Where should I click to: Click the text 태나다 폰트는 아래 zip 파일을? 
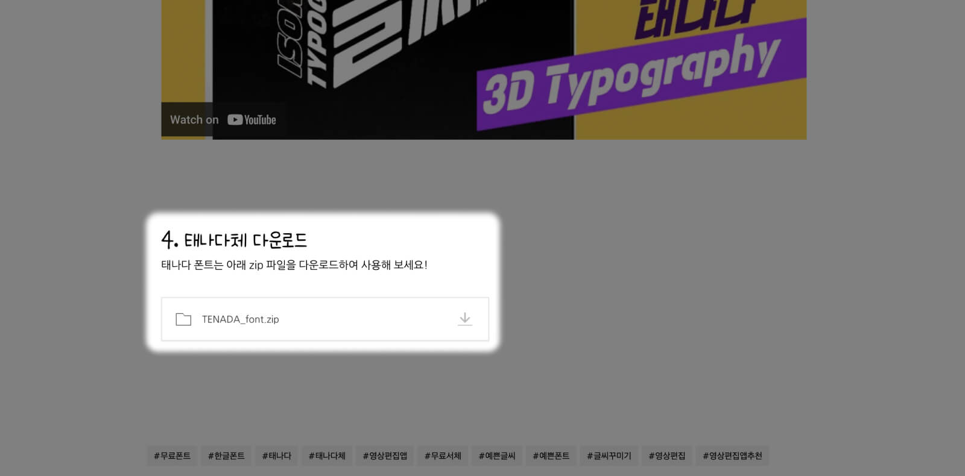coord(229,265)
